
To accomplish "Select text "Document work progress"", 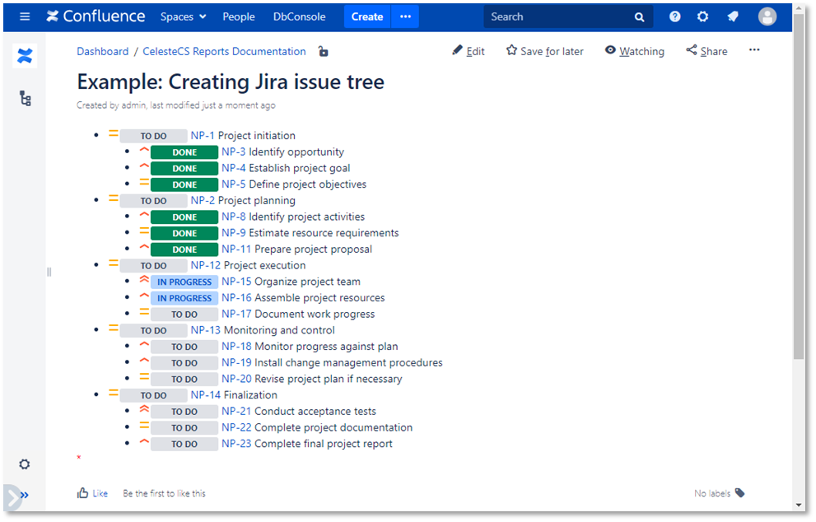I will (x=315, y=314).
